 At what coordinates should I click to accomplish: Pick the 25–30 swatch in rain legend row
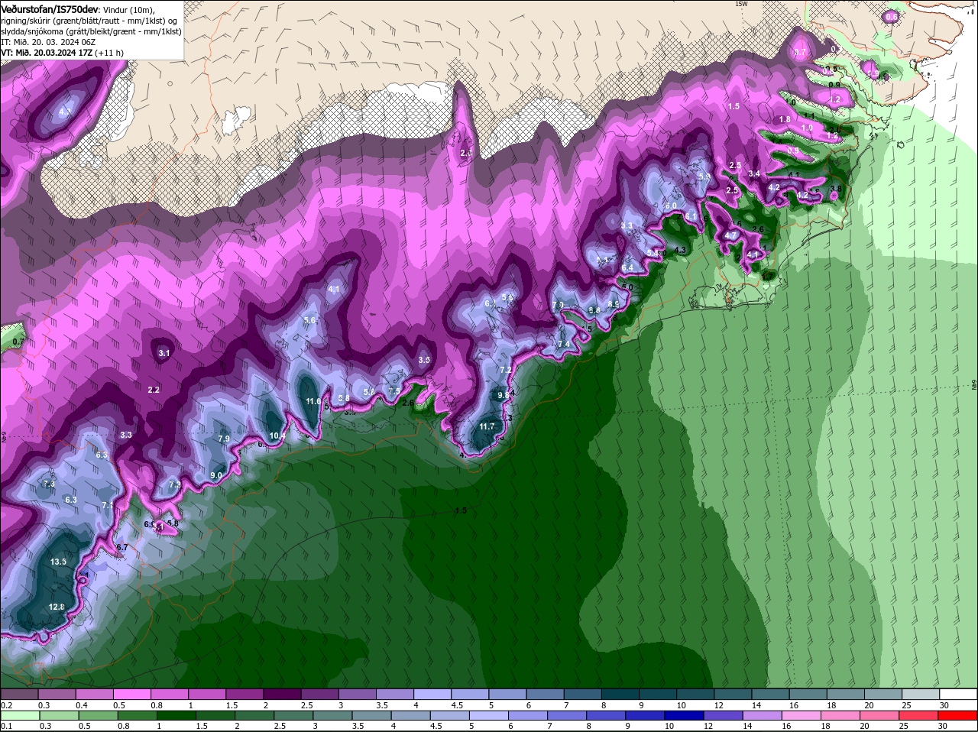(x=919, y=716)
